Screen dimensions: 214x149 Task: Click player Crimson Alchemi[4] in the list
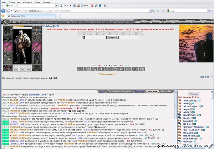pos(195,127)
